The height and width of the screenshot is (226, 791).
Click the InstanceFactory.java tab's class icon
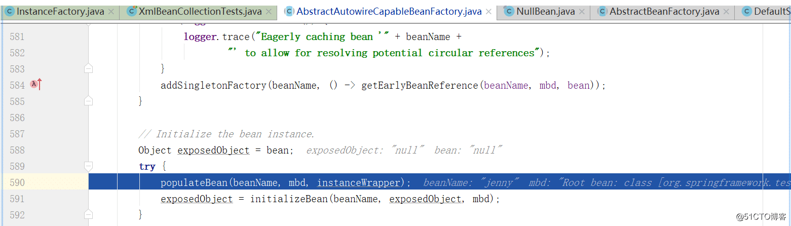tap(10, 11)
